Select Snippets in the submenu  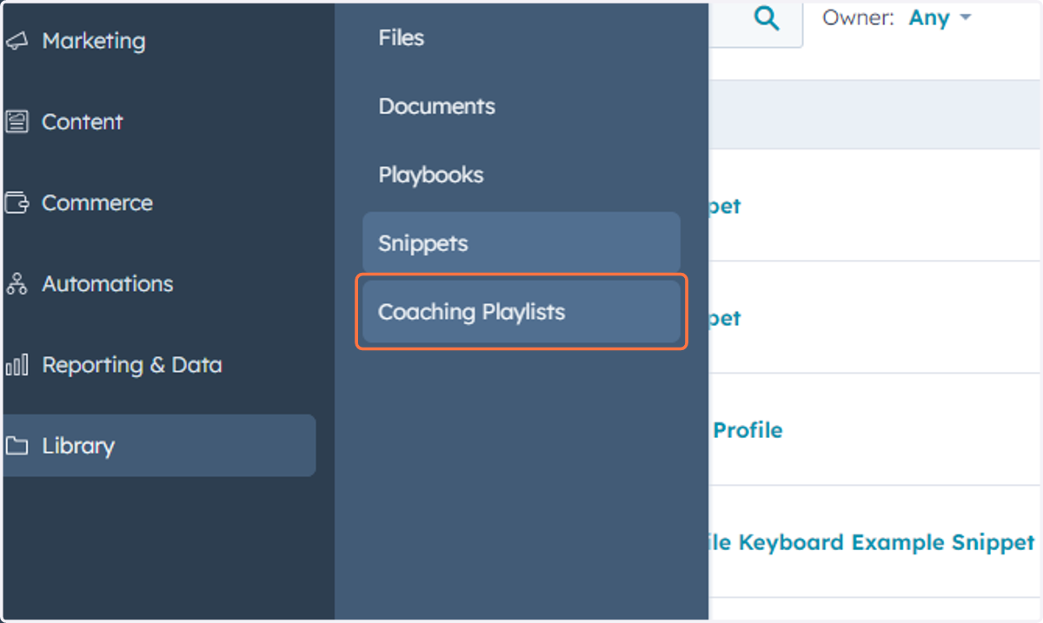coord(521,243)
